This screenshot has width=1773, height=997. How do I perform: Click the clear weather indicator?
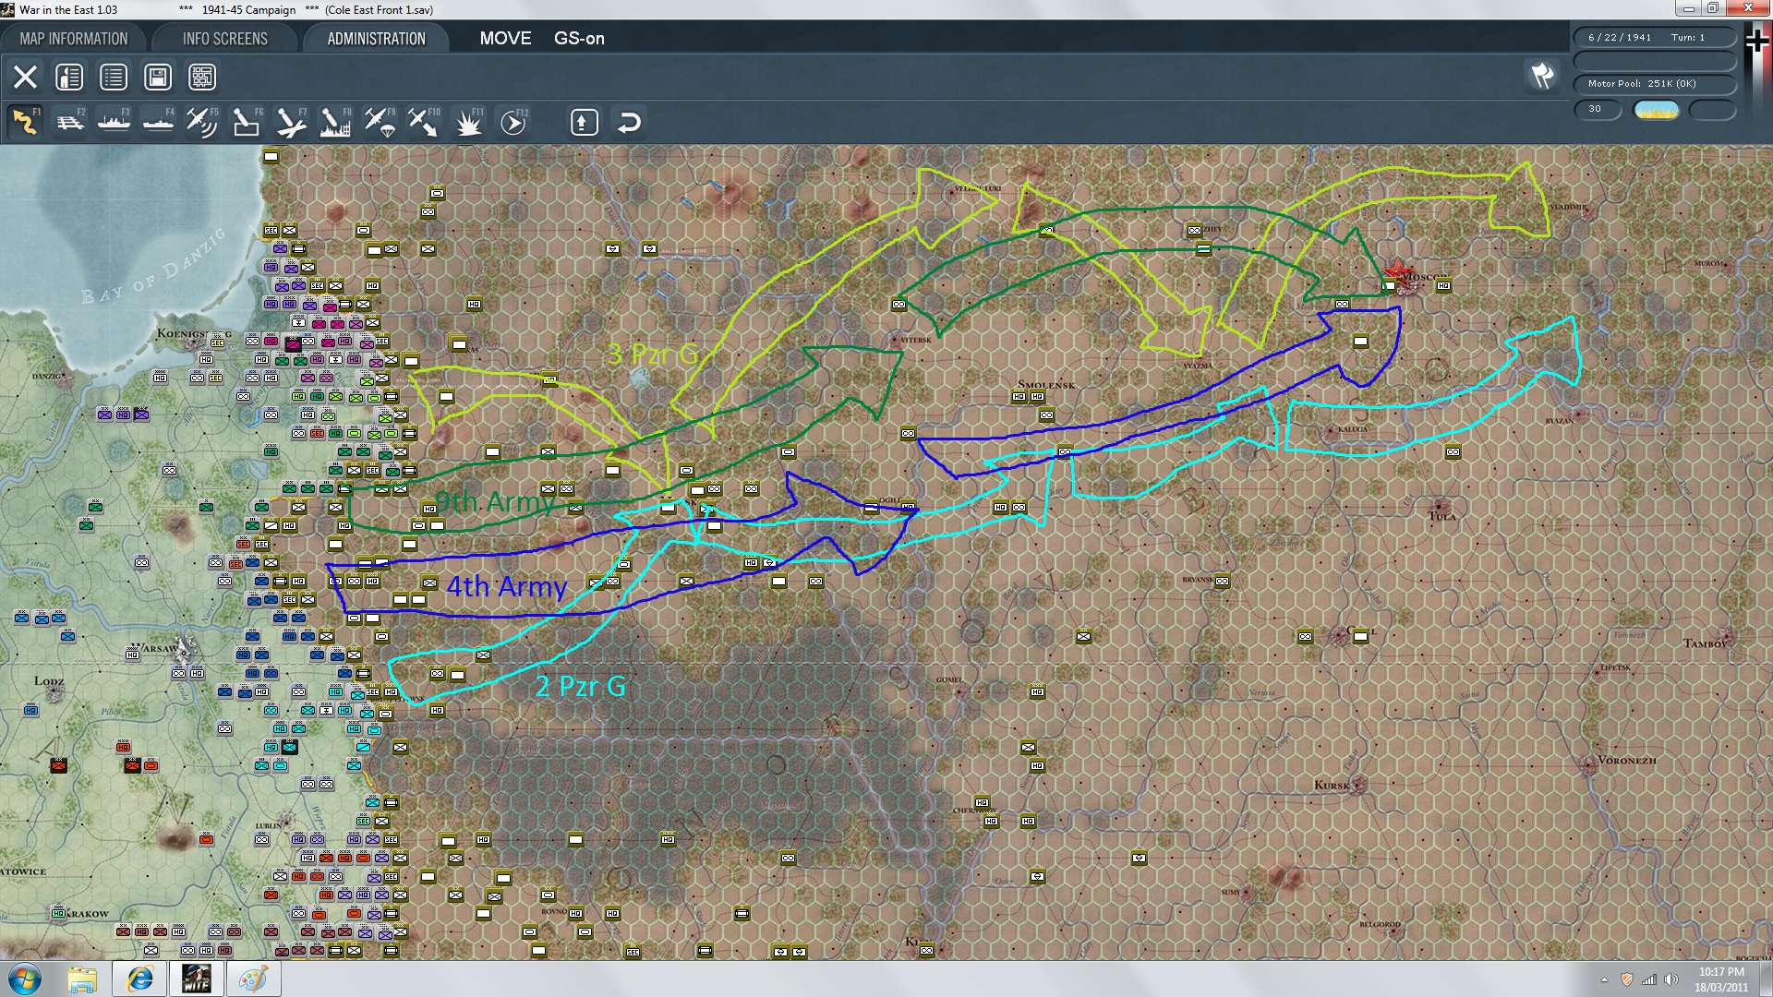pyautogui.click(x=1657, y=110)
